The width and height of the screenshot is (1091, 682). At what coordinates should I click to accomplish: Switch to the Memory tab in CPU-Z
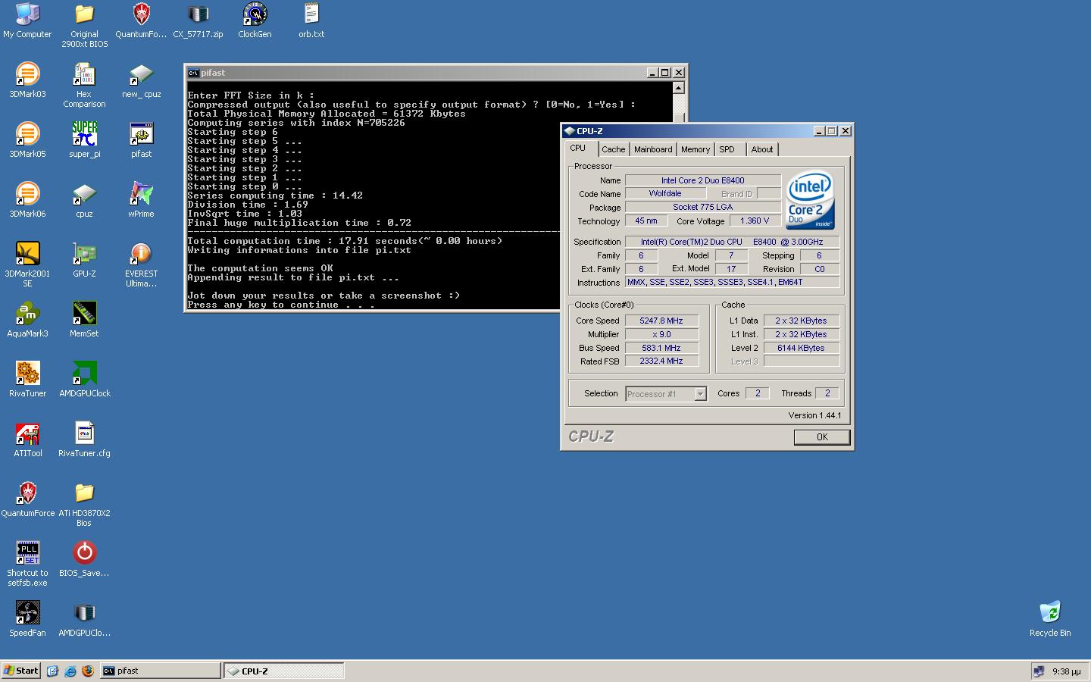(x=696, y=149)
